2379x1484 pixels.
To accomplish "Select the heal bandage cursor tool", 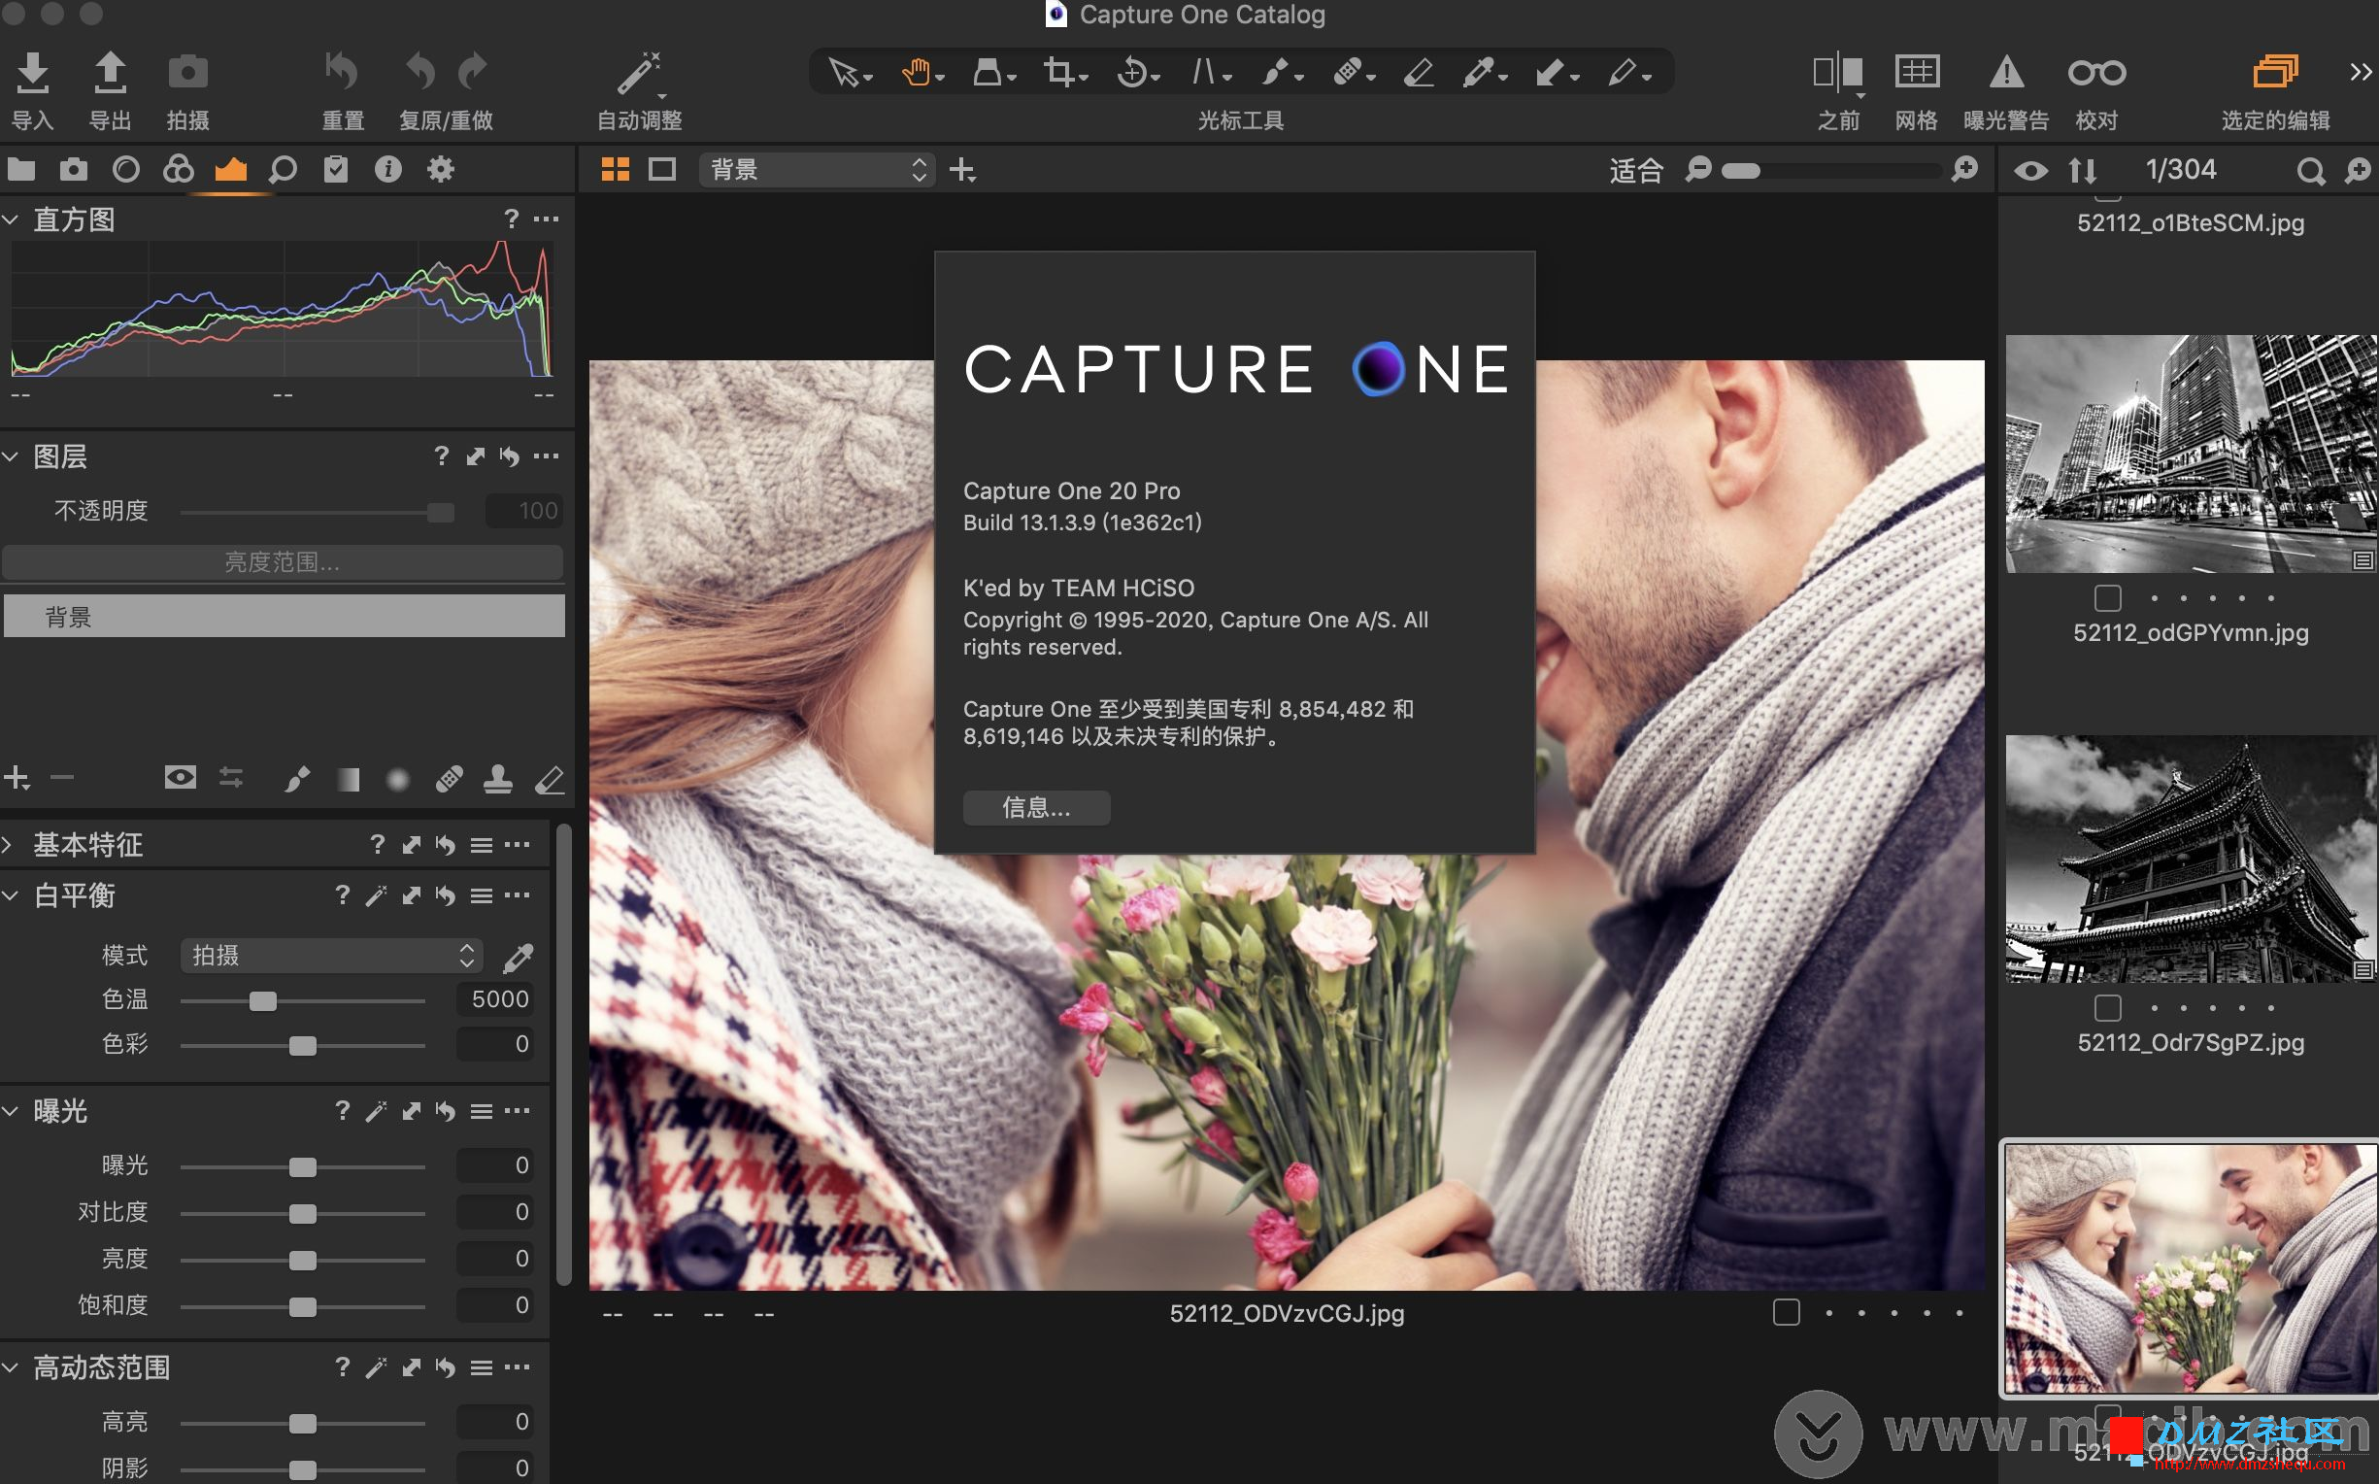I will [x=1348, y=72].
